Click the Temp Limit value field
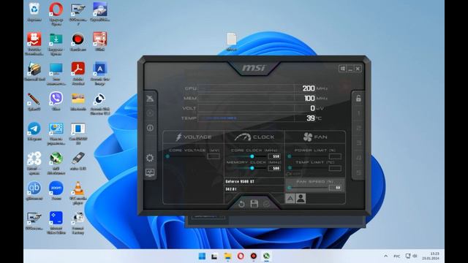The image size is (468, 263). [x=335, y=168]
